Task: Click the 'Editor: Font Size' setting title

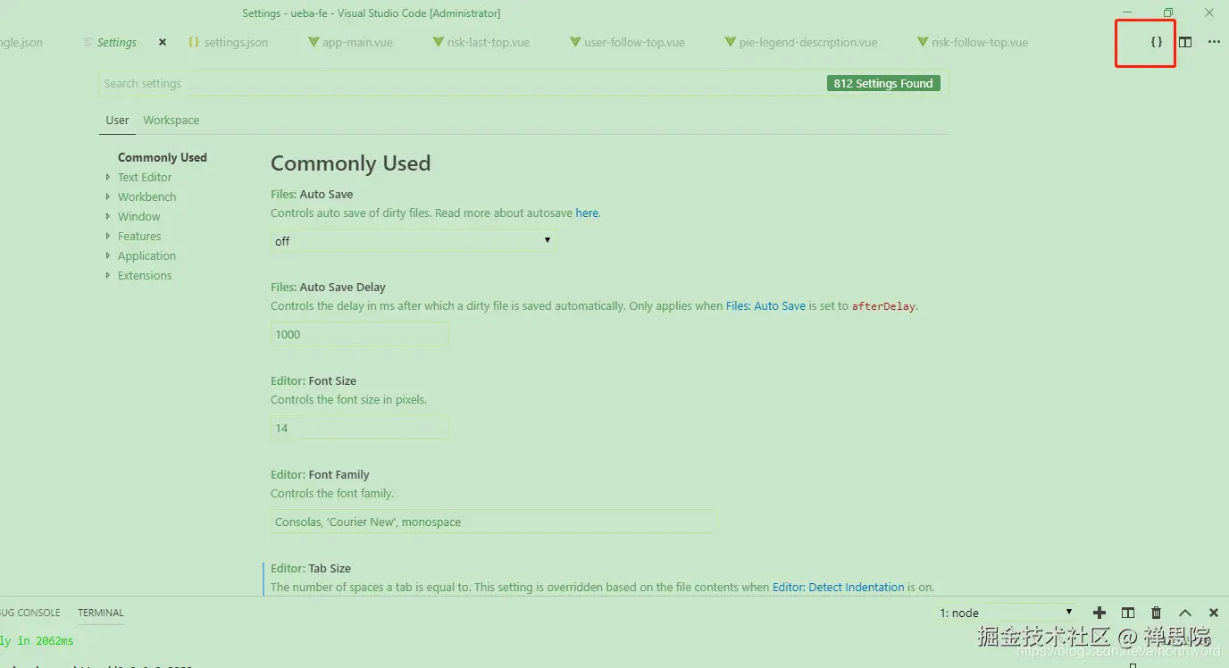Action: [314, 380]
